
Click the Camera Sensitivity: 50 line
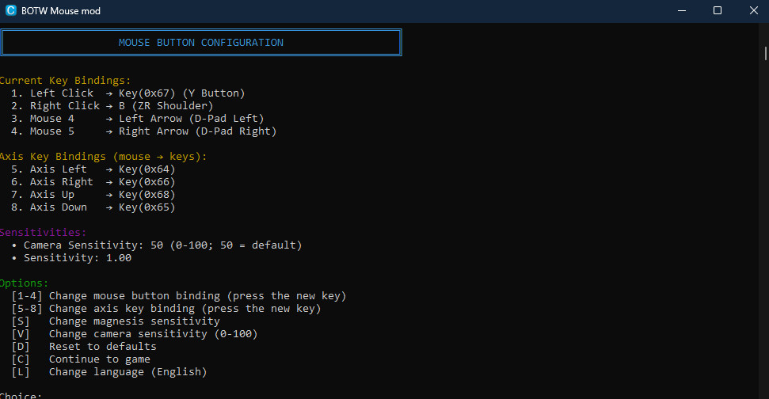click(x=157, y=245)
